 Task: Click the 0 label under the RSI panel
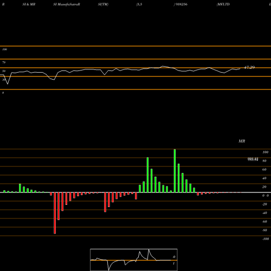coord(3,93)
